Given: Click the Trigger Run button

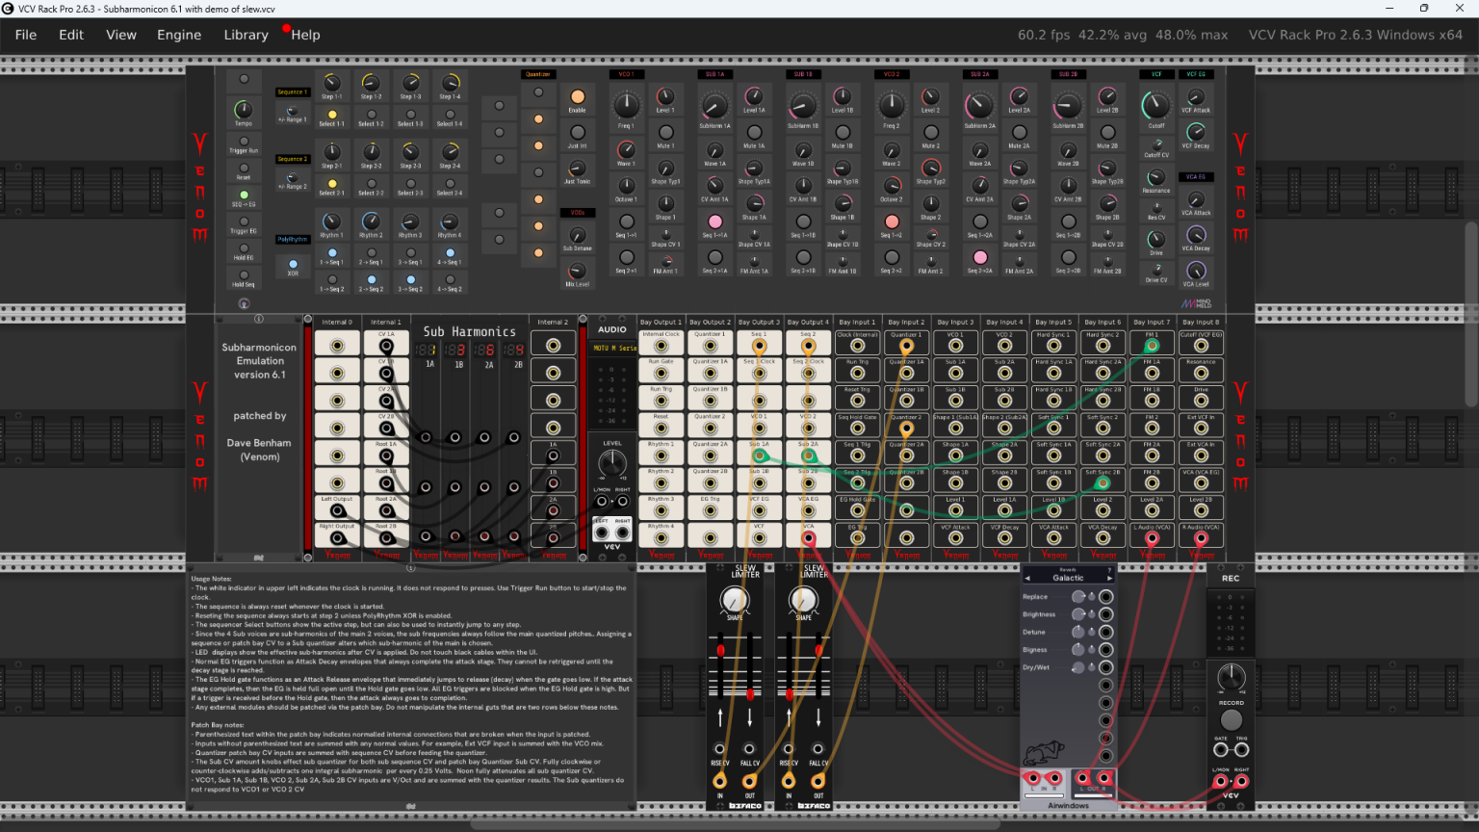Looking at the screenshot, I should pos(244,141).
